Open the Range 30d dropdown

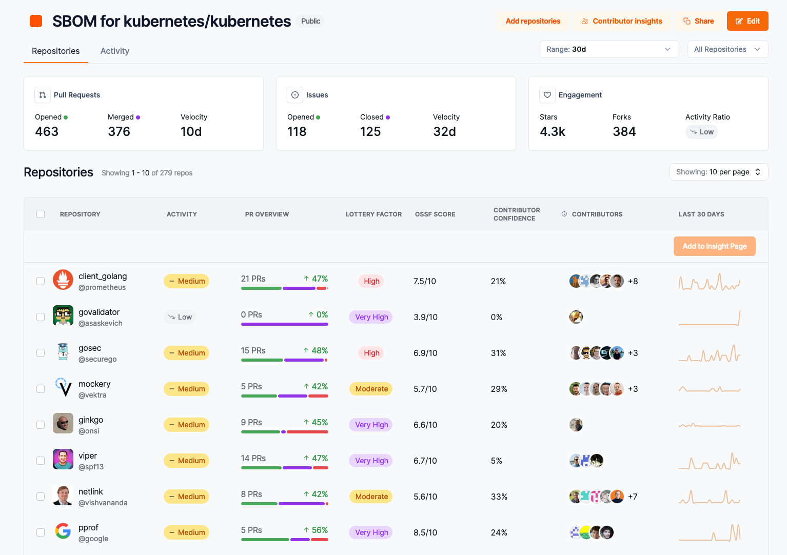609,49
